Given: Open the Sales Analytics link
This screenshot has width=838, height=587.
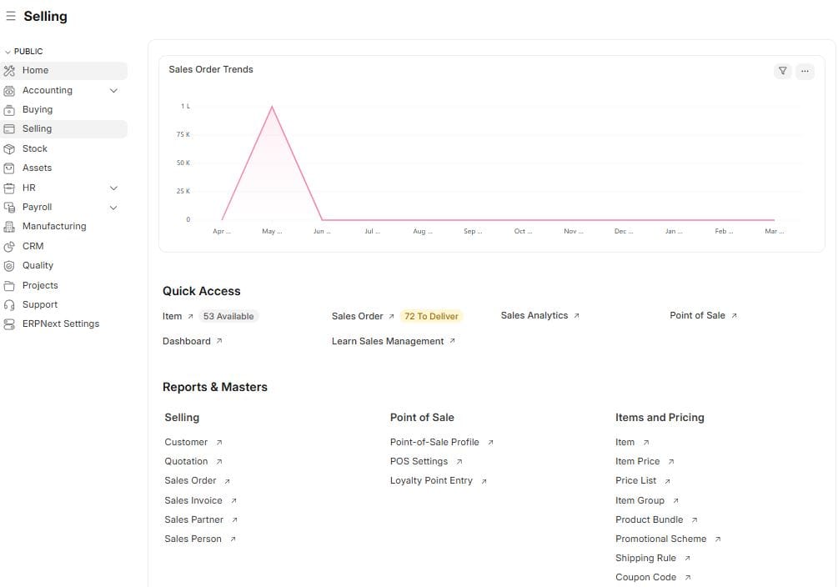Looking at the screenshot, I should [534, 315].
